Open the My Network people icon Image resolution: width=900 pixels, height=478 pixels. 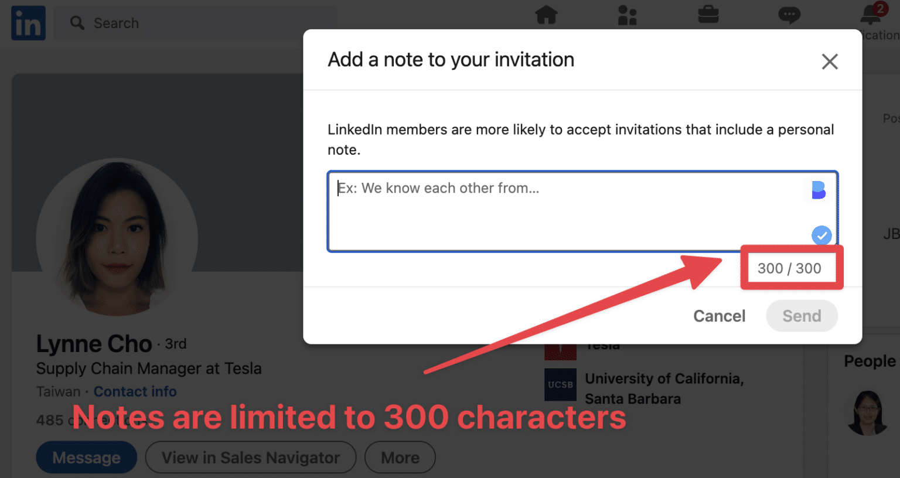coord(627,16)
